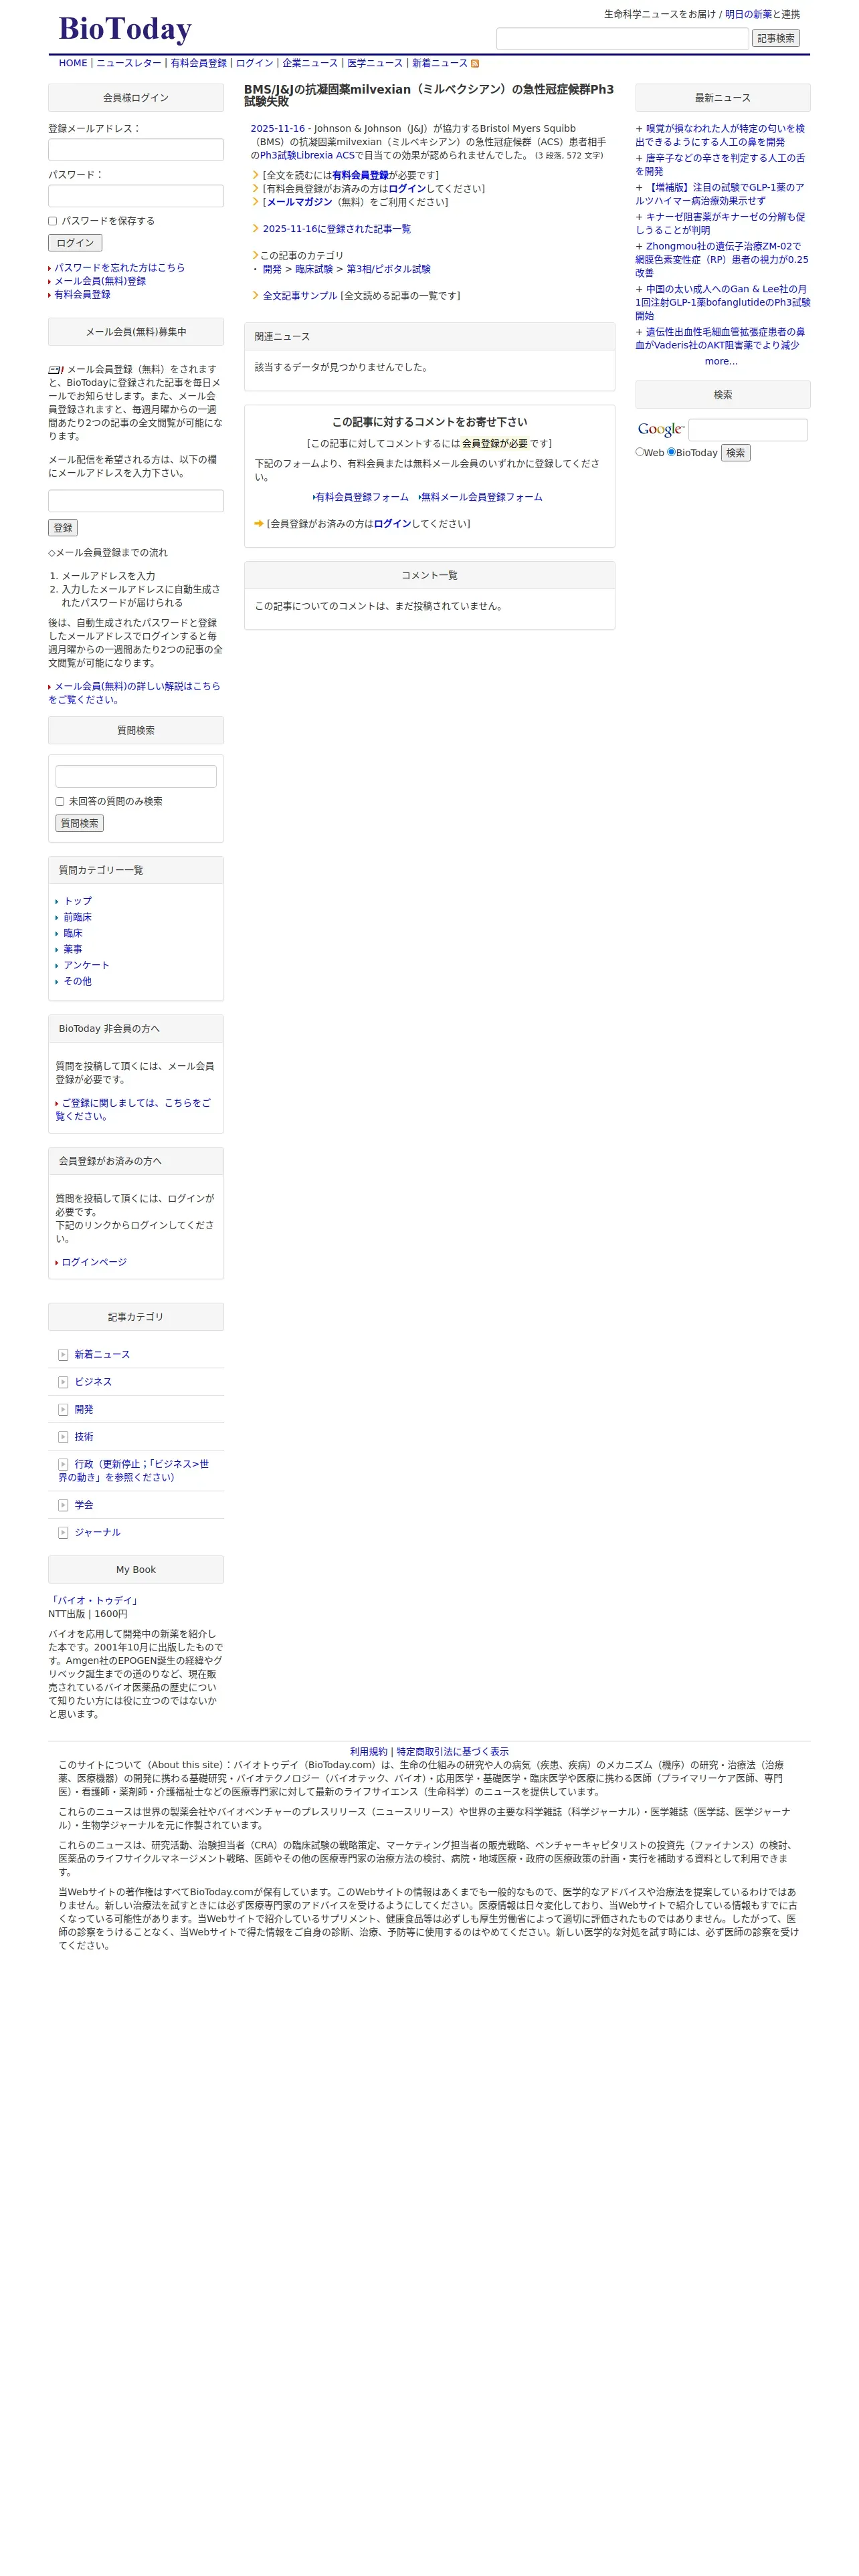This screenshot has height=2576, width=859.
Task: Click the arrow icon beside 技術 category
Action: 63,1437
